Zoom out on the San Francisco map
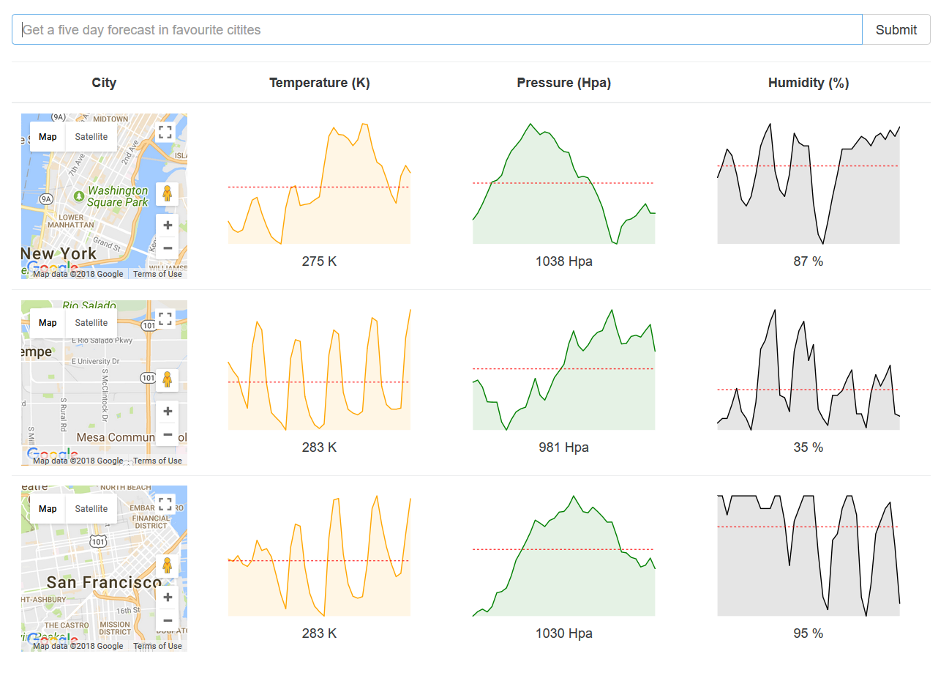949x673 pixels. (x=168, y=620)
